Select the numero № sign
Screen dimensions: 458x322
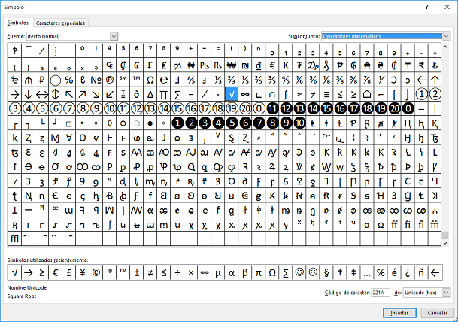[96, 80]
